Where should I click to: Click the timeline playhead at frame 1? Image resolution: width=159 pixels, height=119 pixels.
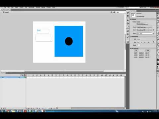pos(26,75)
